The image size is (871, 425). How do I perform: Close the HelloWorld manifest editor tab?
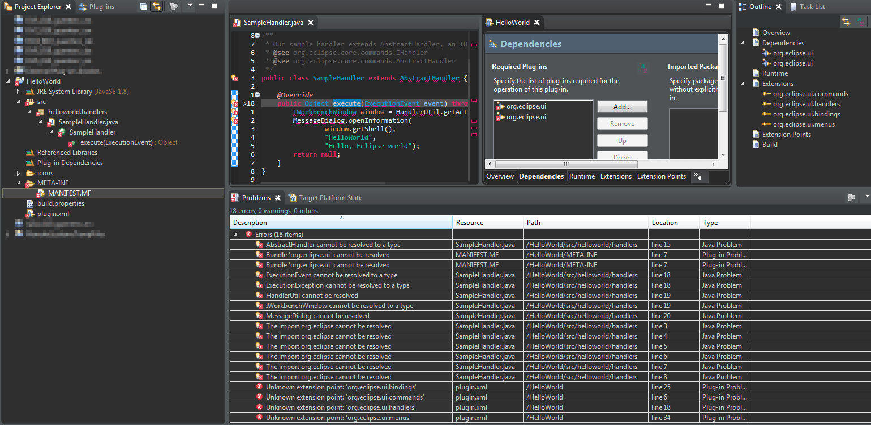click(537, 23)
